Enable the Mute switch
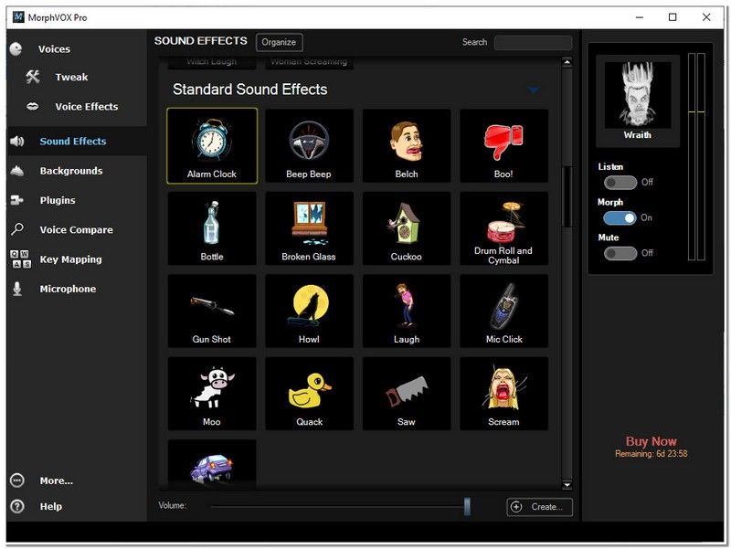This screenshot has height=549, width=731. pos(620,253)
